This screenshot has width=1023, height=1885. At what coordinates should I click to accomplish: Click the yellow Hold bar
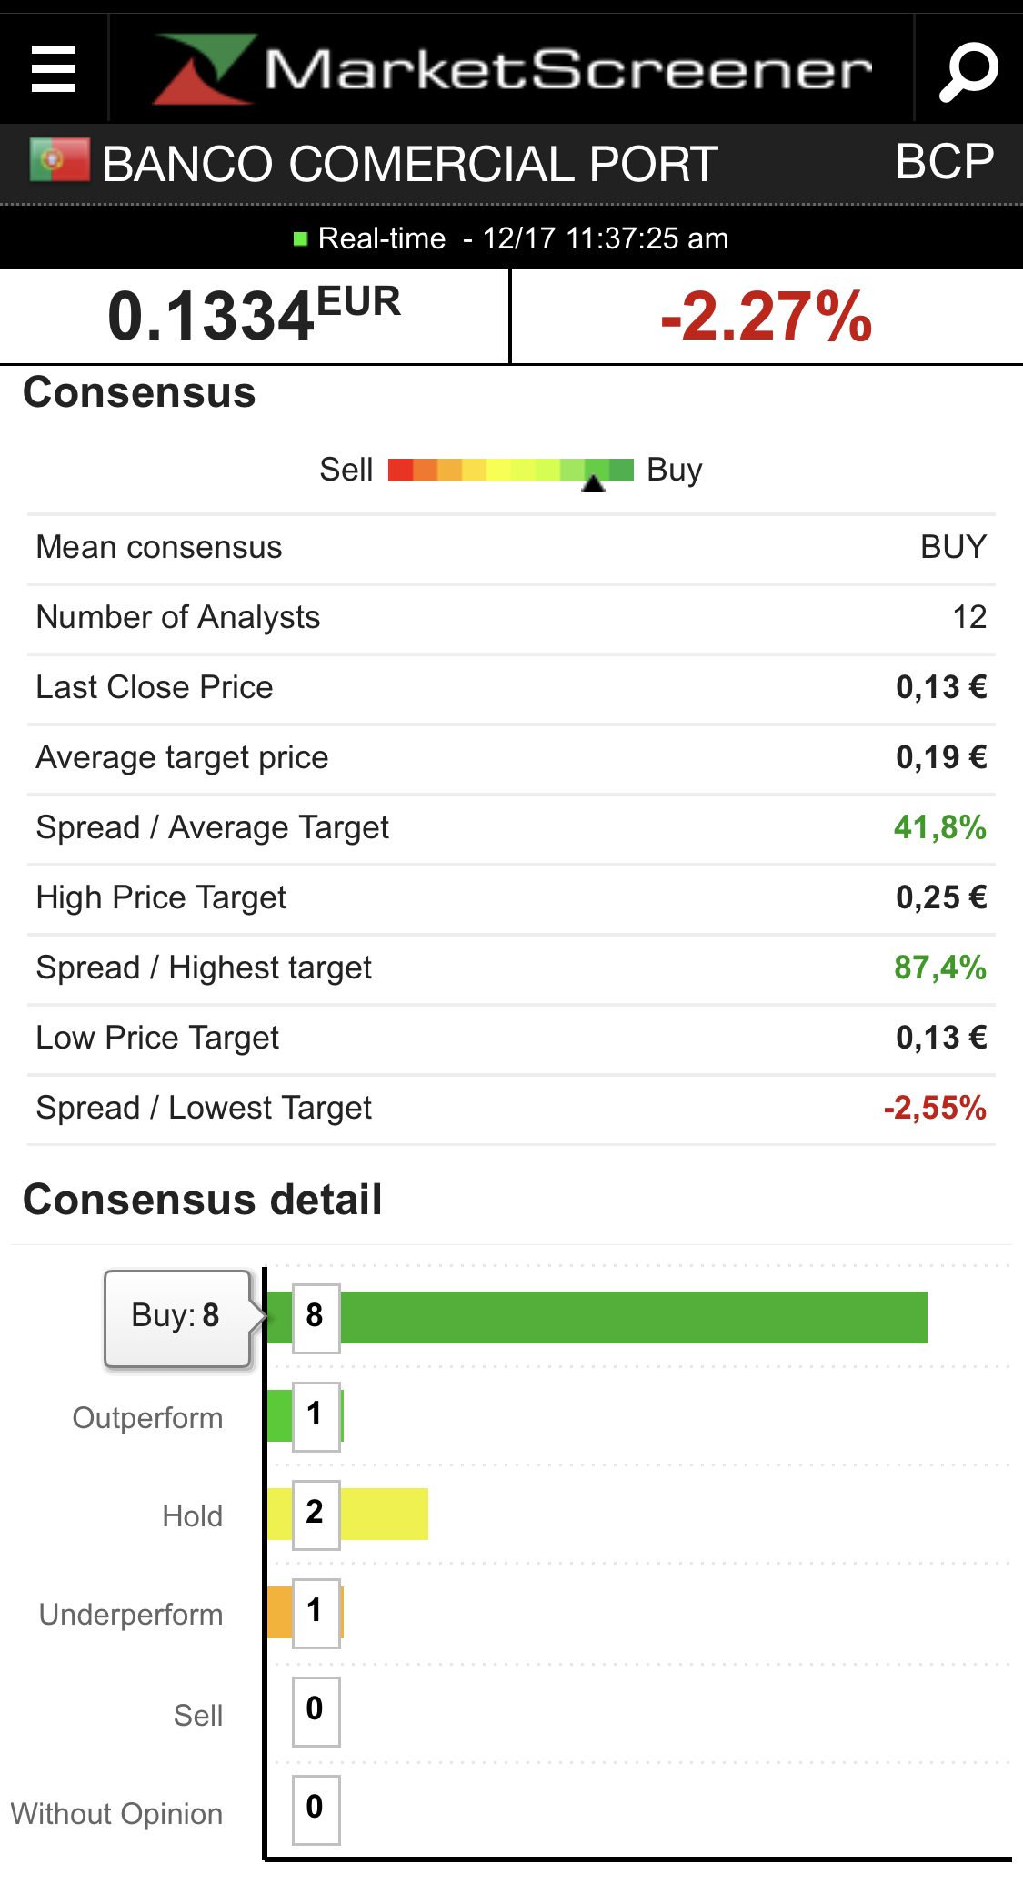tap(383, 1515)
